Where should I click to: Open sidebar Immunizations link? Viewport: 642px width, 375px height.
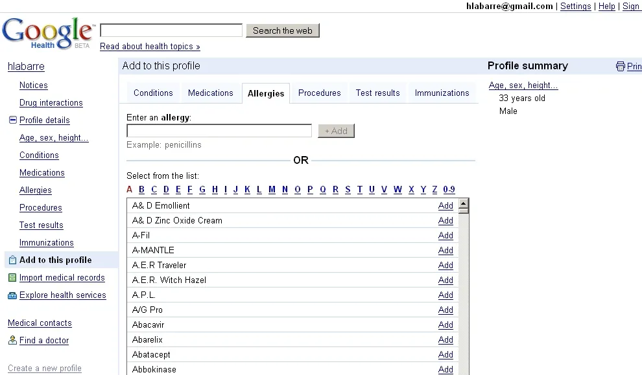click(x=47, y=242)
